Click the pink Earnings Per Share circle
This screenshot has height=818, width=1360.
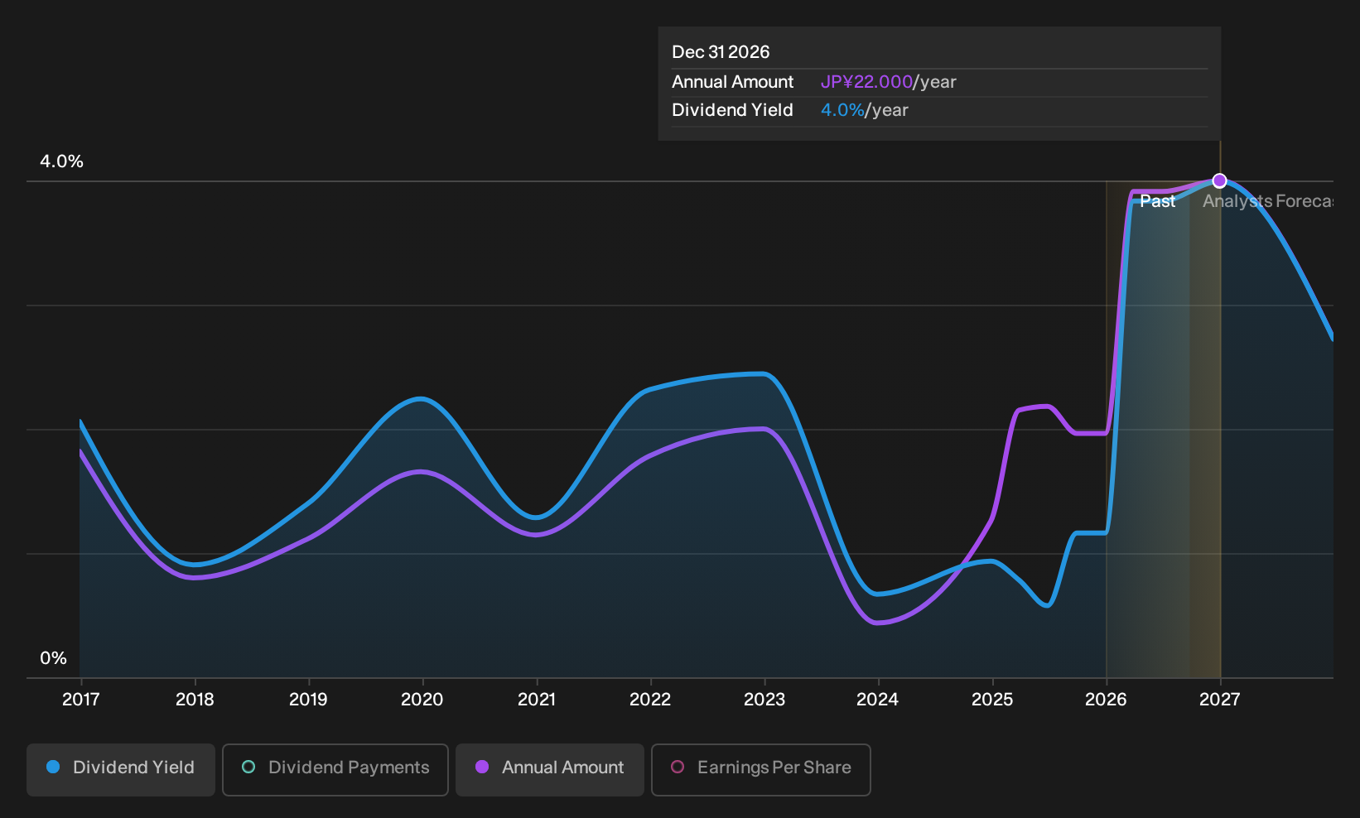pyautogui.click(x=678, y=767)
